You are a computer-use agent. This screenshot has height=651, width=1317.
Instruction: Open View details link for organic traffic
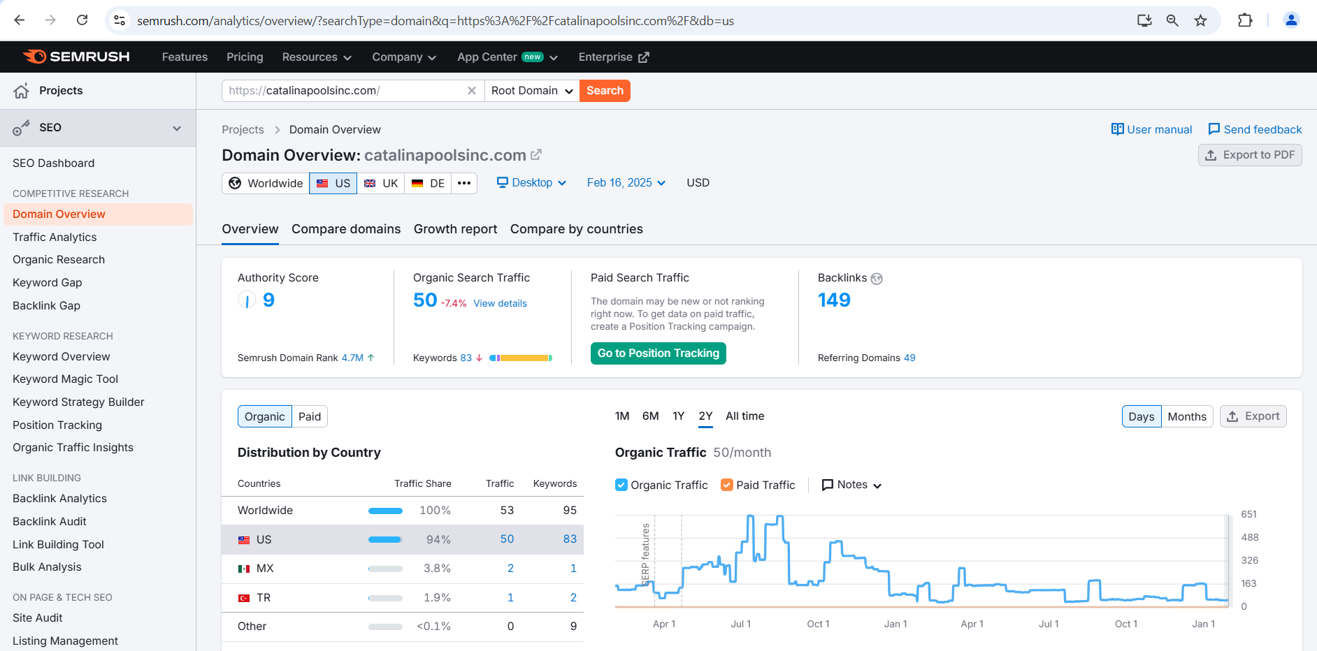pos(500,303)
